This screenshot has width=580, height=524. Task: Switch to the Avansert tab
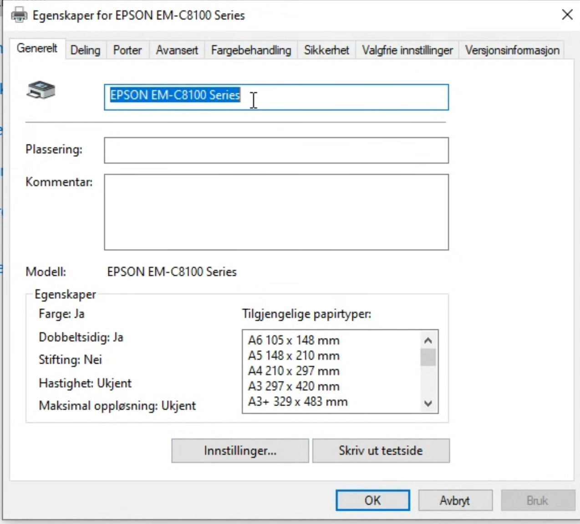pos(177,50)
